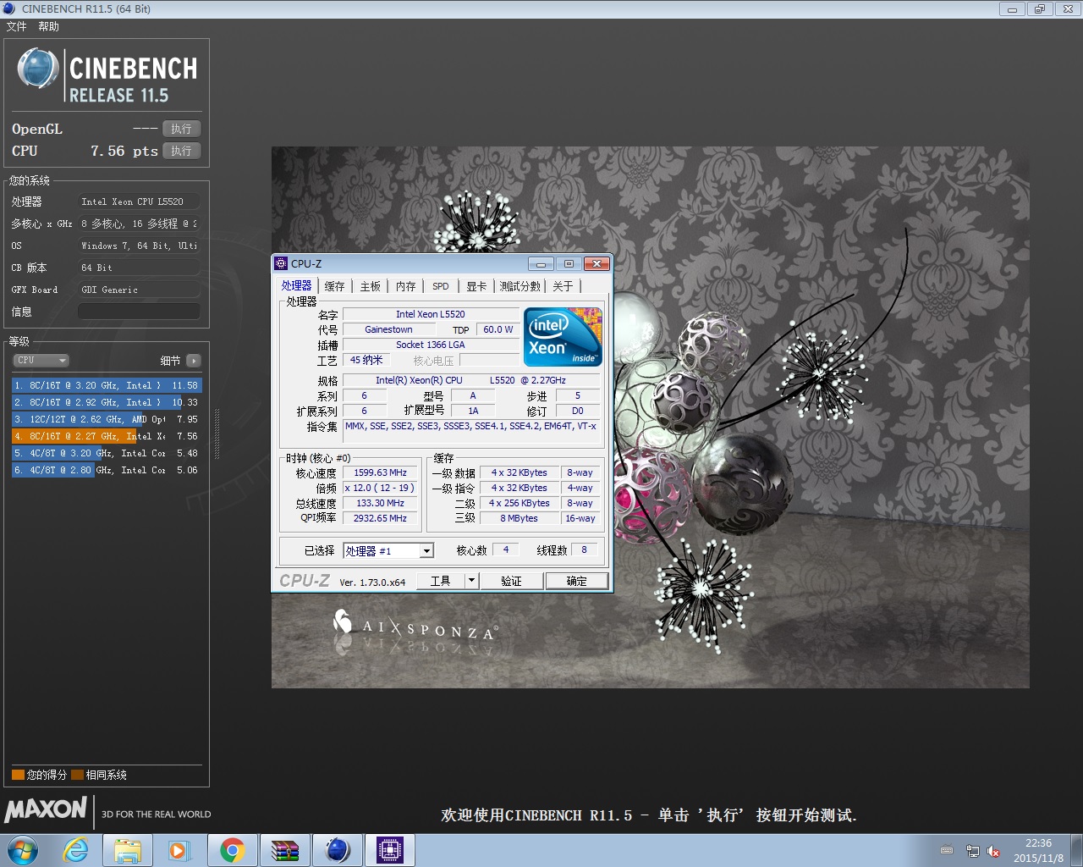1083x867 pixels.
Task: Switch to the 处理器 tab in CPU-Z
Action: point(297,286)
